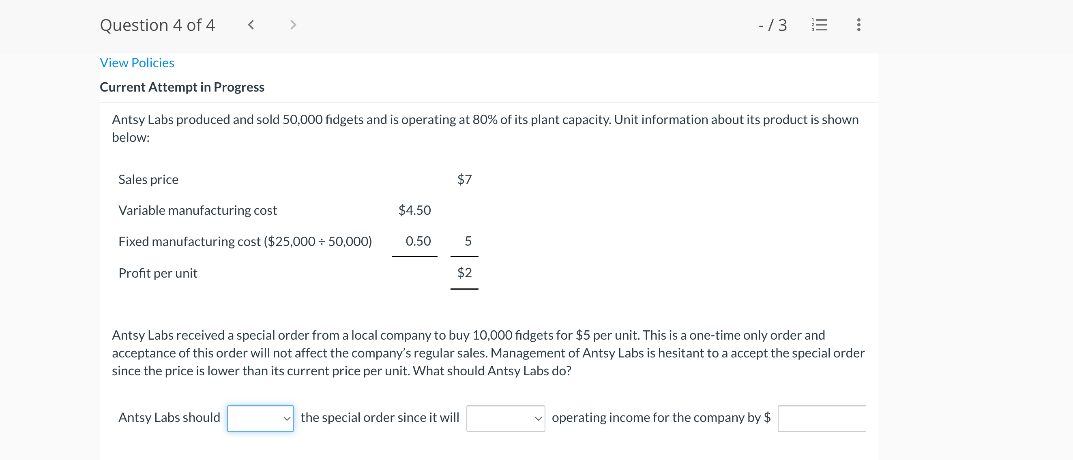Expand dropdown after 'Antsy Labs should'
1073x460 pixels.
tap(260, 418)
